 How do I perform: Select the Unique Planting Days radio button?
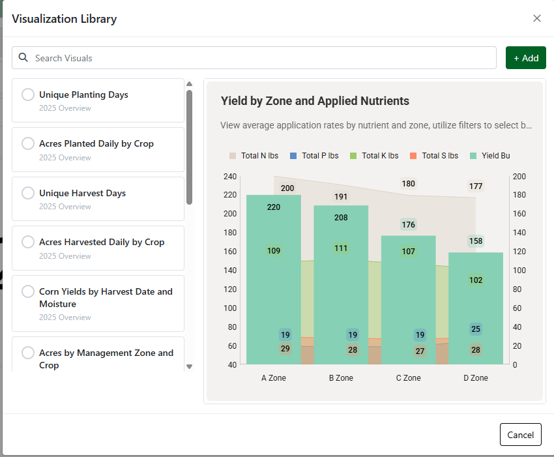pos(28,95)
